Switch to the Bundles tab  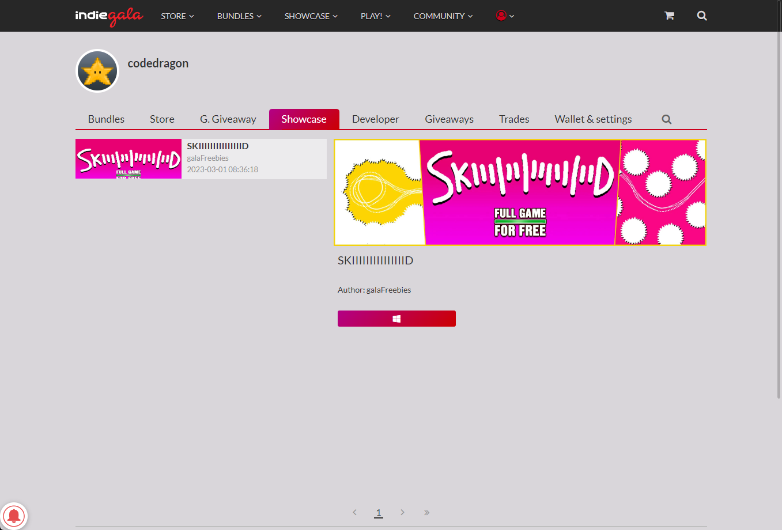click(x=106, y=119)
